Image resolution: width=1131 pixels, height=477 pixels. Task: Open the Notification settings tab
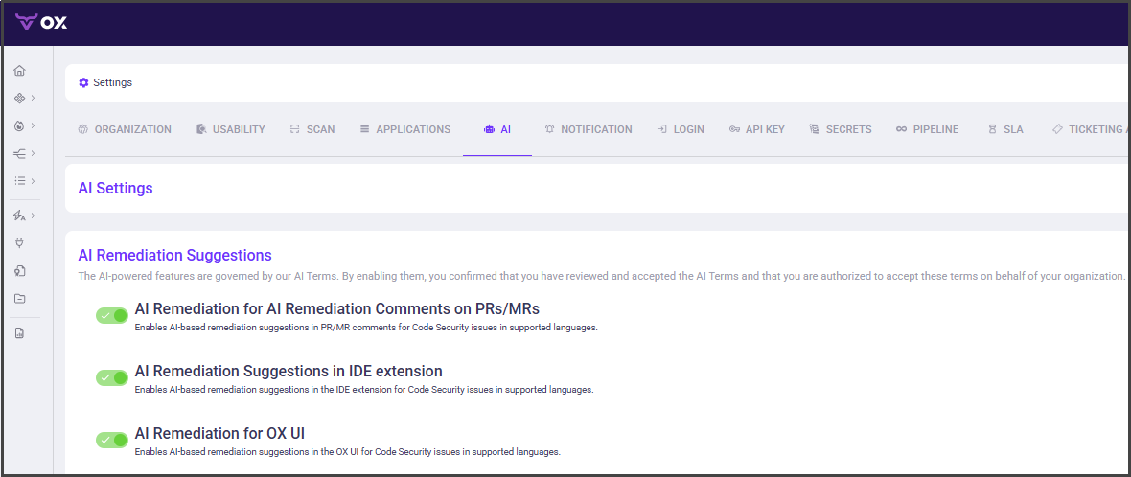tap(588, 129)
